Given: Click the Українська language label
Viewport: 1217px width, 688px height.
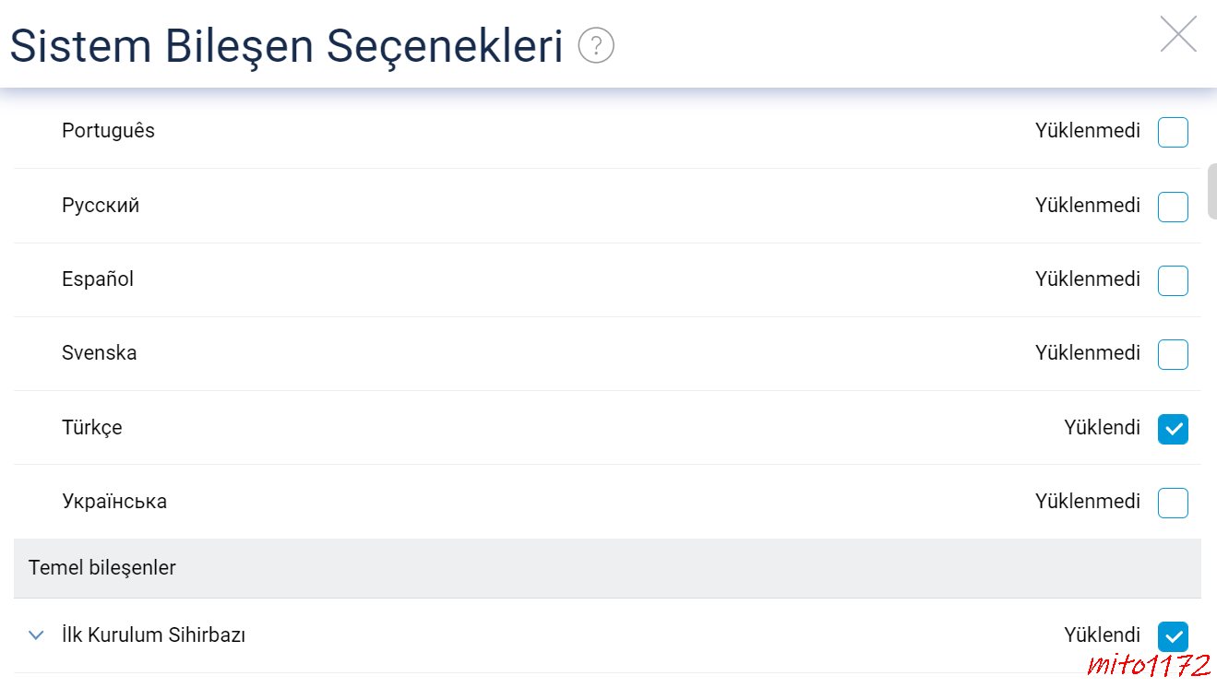Looking at the screenshot, I should (114, 502).
